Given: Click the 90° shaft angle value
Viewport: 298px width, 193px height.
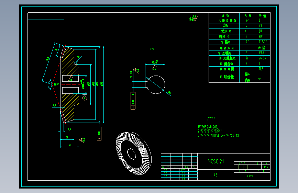Looking at the screenshot, I should click(x=261, y=36).
